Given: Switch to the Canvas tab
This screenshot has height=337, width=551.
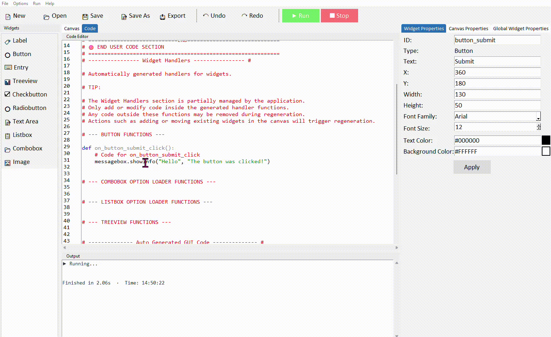Looking at the screenshot, I should (x=72, y=28).
